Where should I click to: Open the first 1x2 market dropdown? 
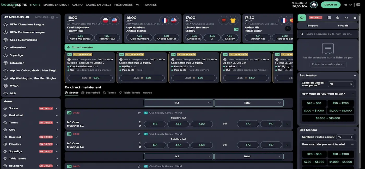[179, 103]
